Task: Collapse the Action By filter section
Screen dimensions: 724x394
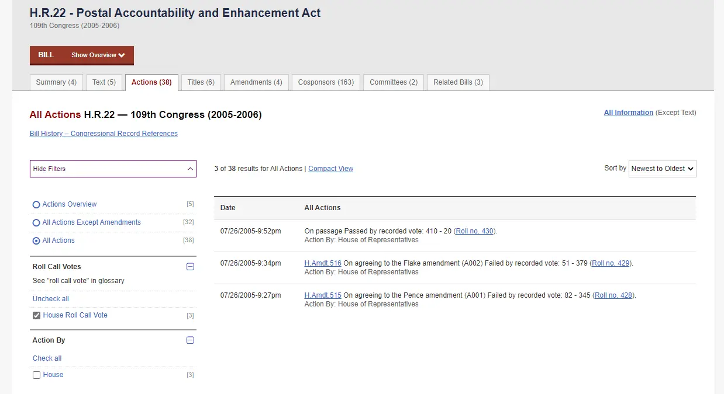Action: (x=189, y=340)
